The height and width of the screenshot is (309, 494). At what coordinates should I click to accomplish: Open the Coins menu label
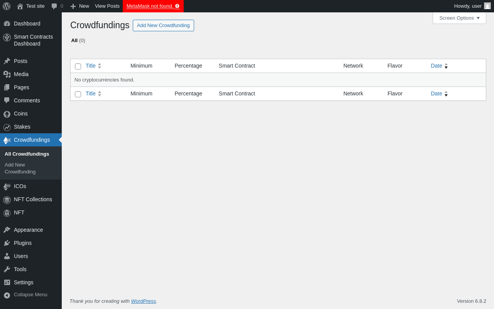coord(21,114)
